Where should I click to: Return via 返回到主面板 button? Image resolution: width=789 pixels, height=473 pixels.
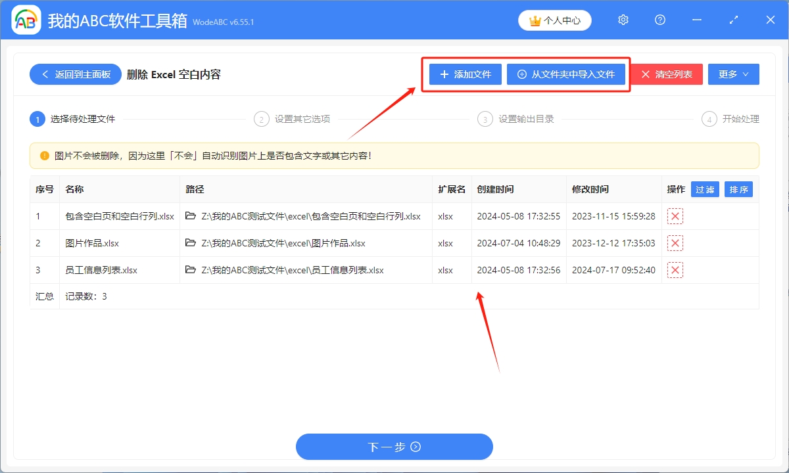coord(75,74)
